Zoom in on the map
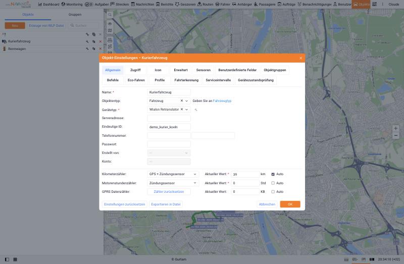Viewport: 404px width, 264px height. click(396, 128)
